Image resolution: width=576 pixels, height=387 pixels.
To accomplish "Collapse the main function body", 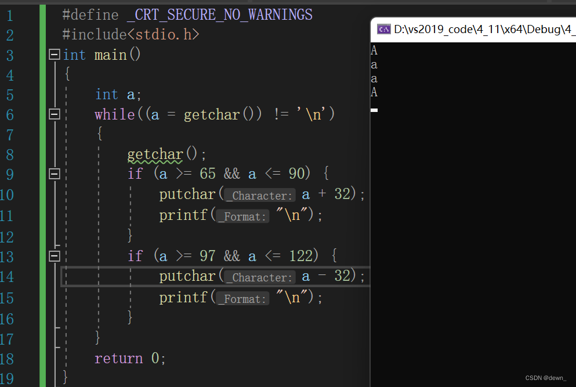I will point(53,54).
